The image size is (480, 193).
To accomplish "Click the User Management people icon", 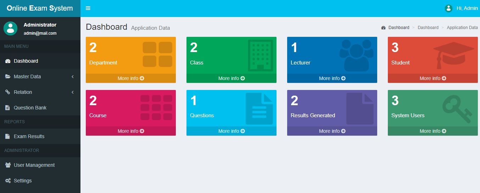I will pos(8,165).
